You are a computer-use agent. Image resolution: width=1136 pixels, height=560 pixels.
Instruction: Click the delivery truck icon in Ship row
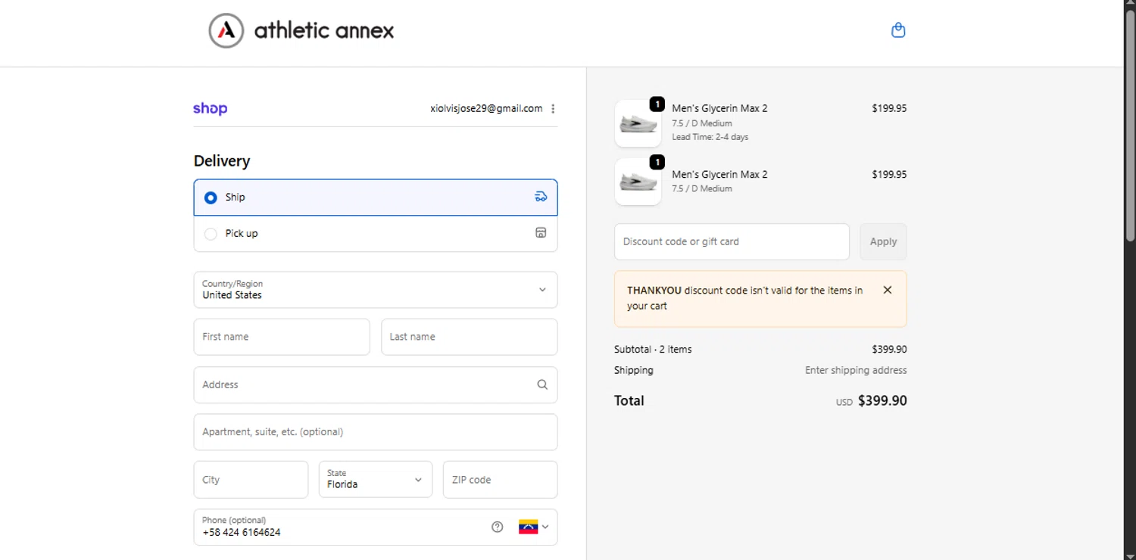click(541, 197)
